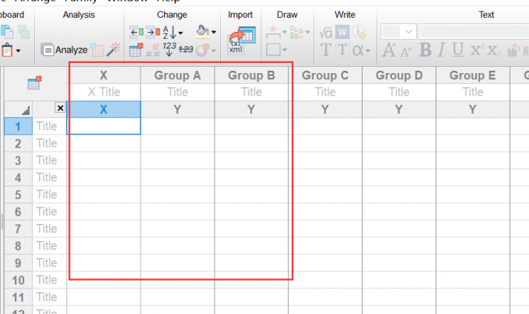Screen dimensions: 529x314
Task: Toggle italic text formatting
Action: [x=441, y=50]
